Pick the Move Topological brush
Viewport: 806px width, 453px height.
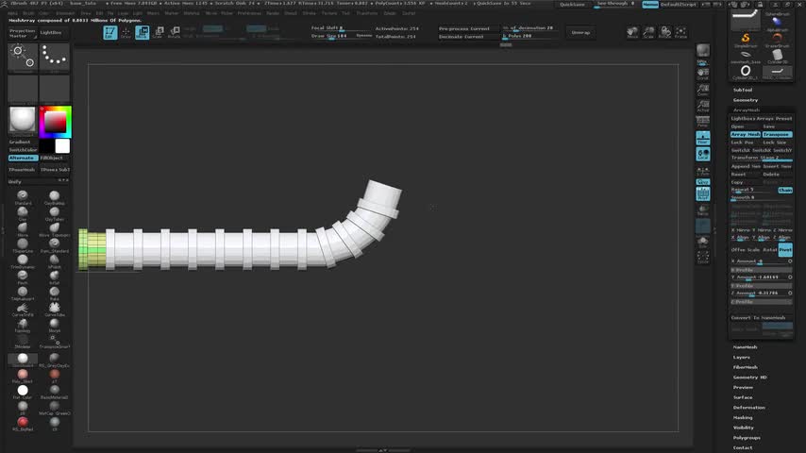[x=54, y=229]
